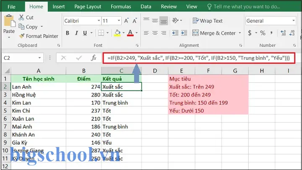Click Bottom Align icon

[164, 21]
